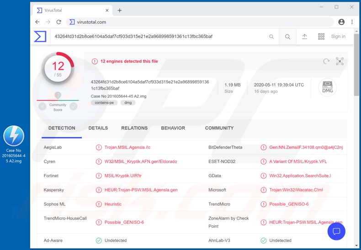Click the site icon beside virustotal.com in the address bar

[x=72, y=22]
